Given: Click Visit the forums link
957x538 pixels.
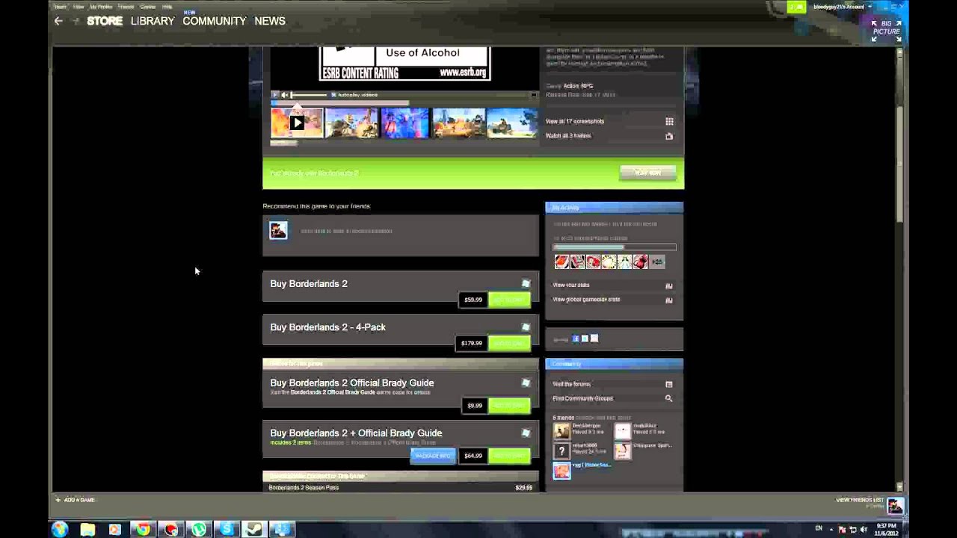Looking at the screenshot, I should [x=571, y=384].
